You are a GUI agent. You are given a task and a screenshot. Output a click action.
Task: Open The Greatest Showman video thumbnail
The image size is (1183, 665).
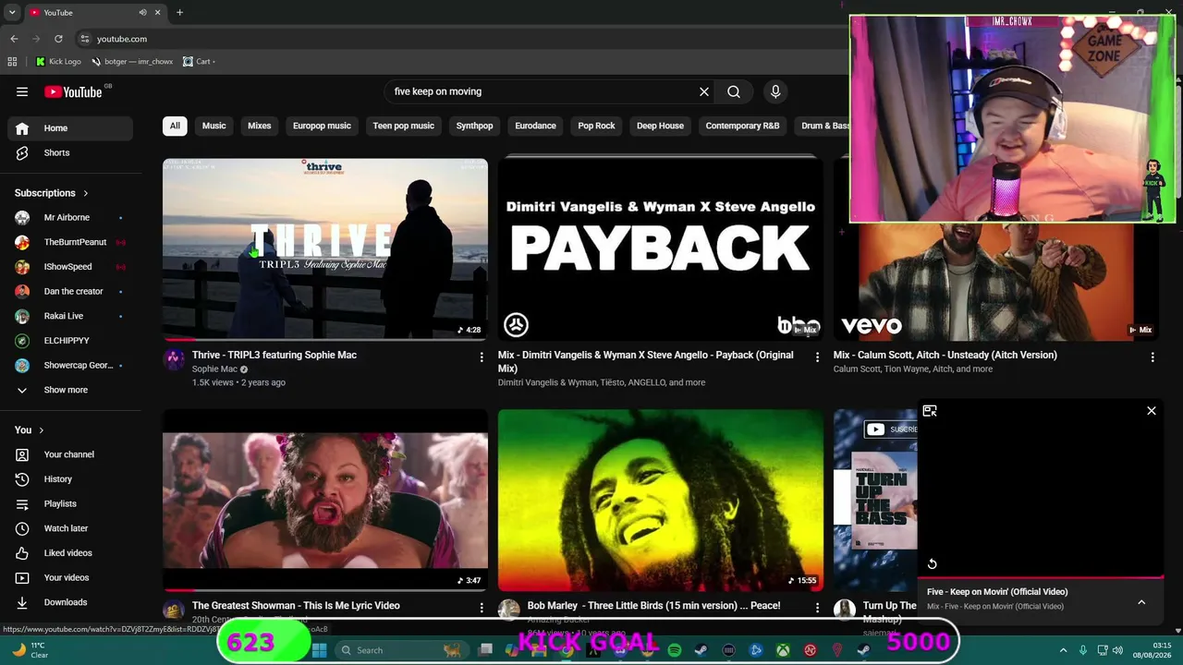(325, 500)
